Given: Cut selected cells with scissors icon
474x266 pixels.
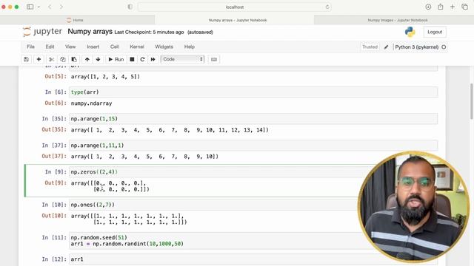Looking at the screenshot, I should coord(51,59).
